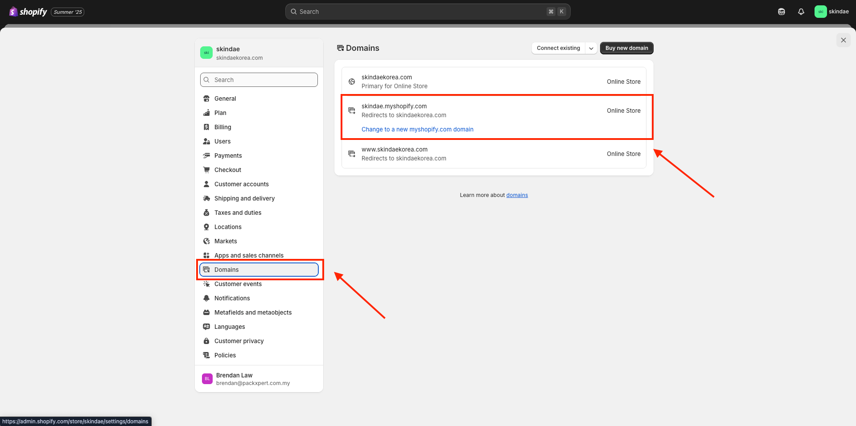Image resolution: width=856 pixels, height=426 pixels.
Task: Click the Apps and sales channels icon
Action: [x=206, y=255]
